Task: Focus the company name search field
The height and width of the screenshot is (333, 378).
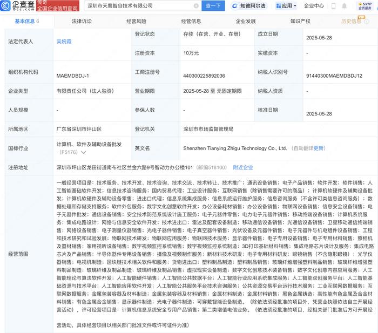Action: click(140, 6)
